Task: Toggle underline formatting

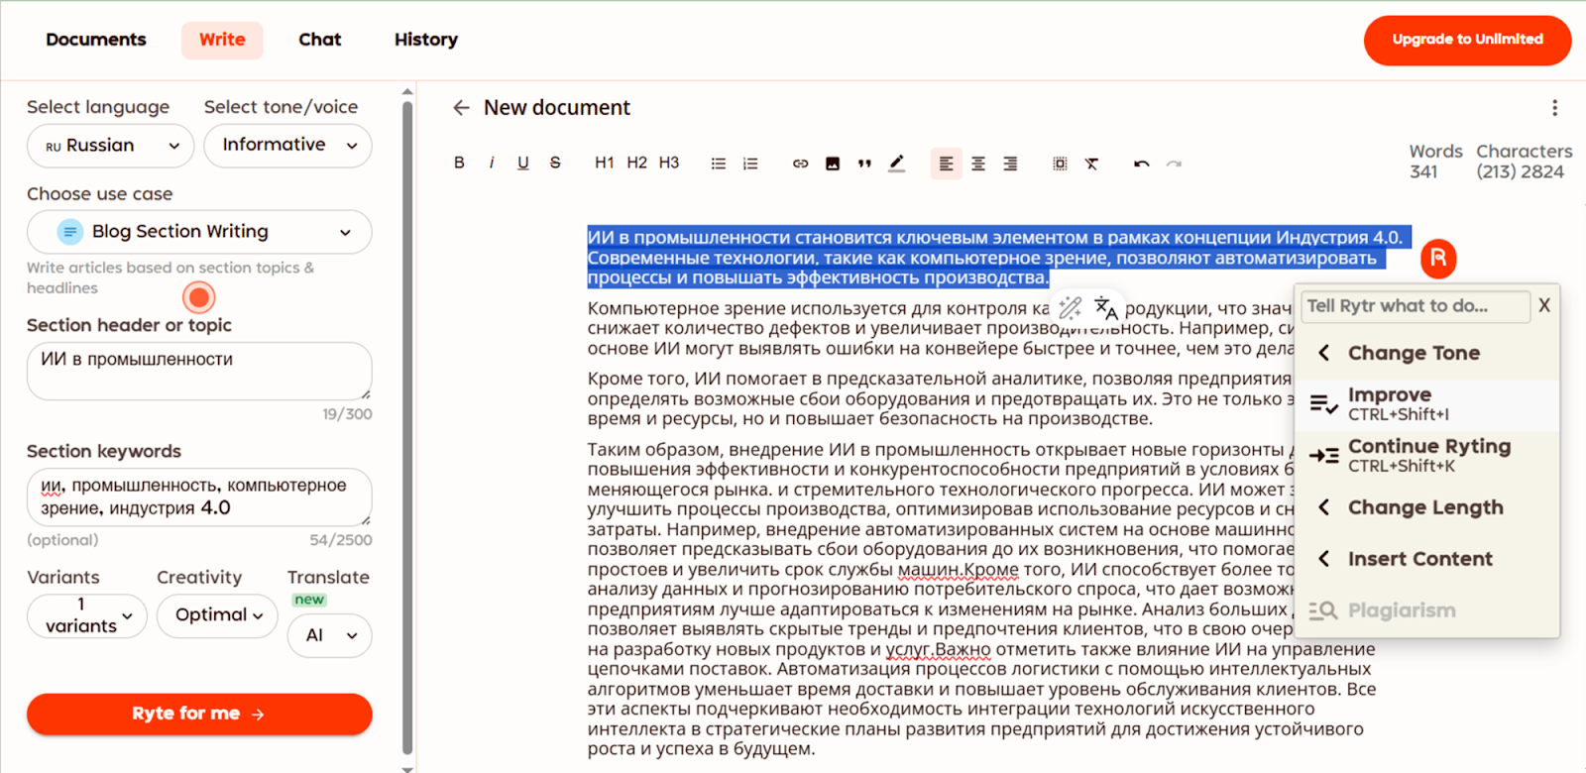Action: tap(523, 164)
